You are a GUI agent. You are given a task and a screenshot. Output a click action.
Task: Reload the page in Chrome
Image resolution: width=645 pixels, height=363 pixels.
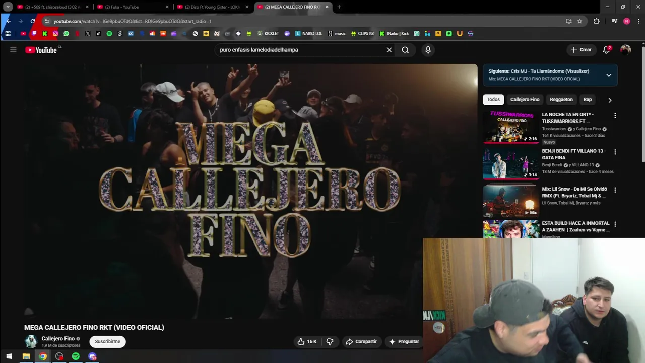pyautogui.click(x=33, y=21)
